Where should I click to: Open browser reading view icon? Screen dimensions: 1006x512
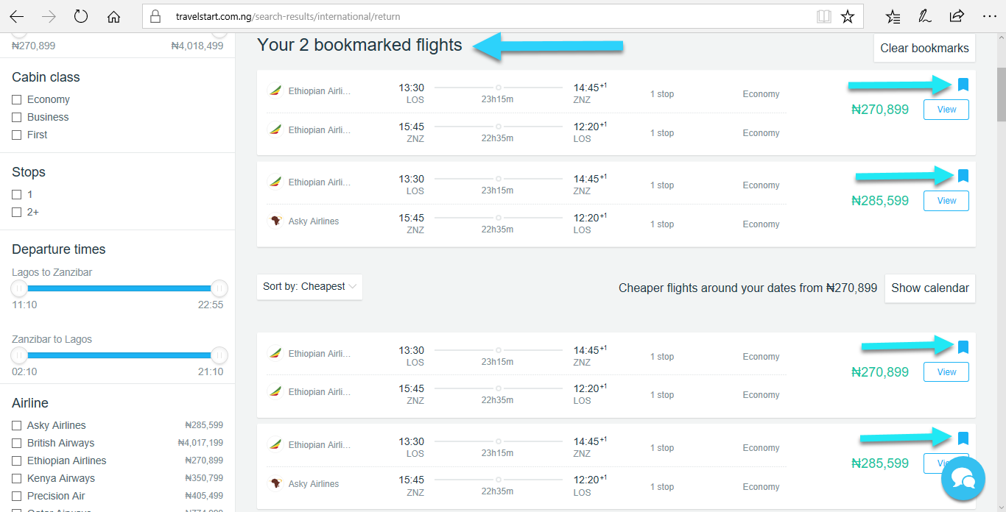point(823,16)
